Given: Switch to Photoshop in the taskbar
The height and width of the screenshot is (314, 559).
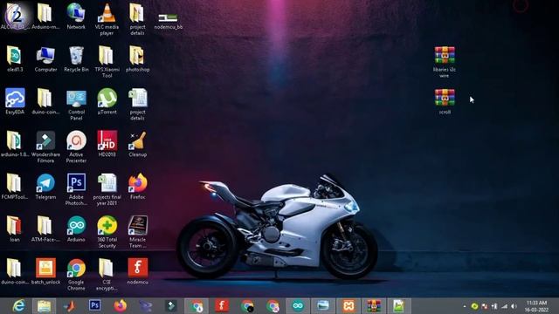Looking at the screenshot, I should (x=94, y=306).
